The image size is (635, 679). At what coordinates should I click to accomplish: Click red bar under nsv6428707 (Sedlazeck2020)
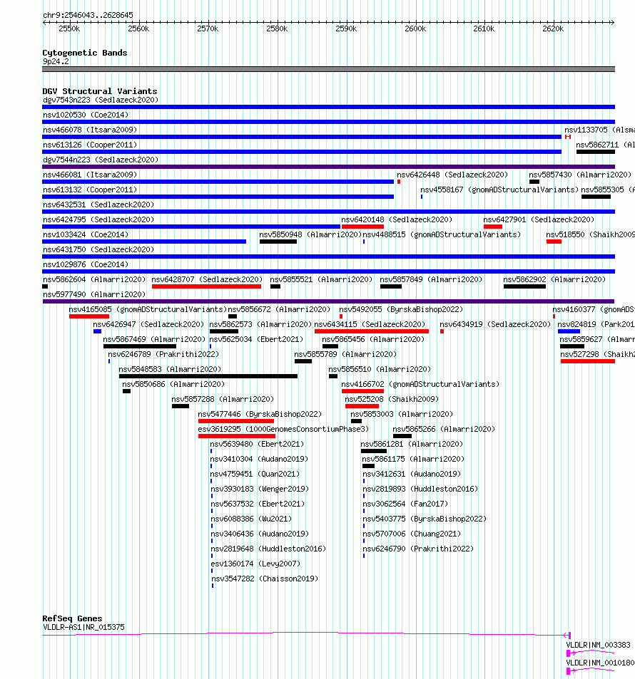[206, 286]
